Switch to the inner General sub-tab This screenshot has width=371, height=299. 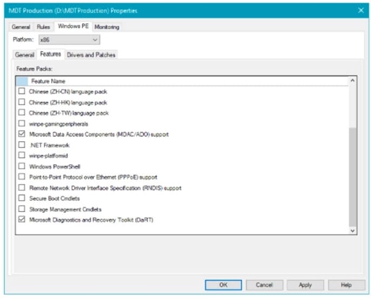(24, 55)
